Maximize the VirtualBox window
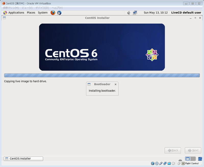Image resolution: width=204 pixels, height=167 pixels. click(x=193, y=4)
